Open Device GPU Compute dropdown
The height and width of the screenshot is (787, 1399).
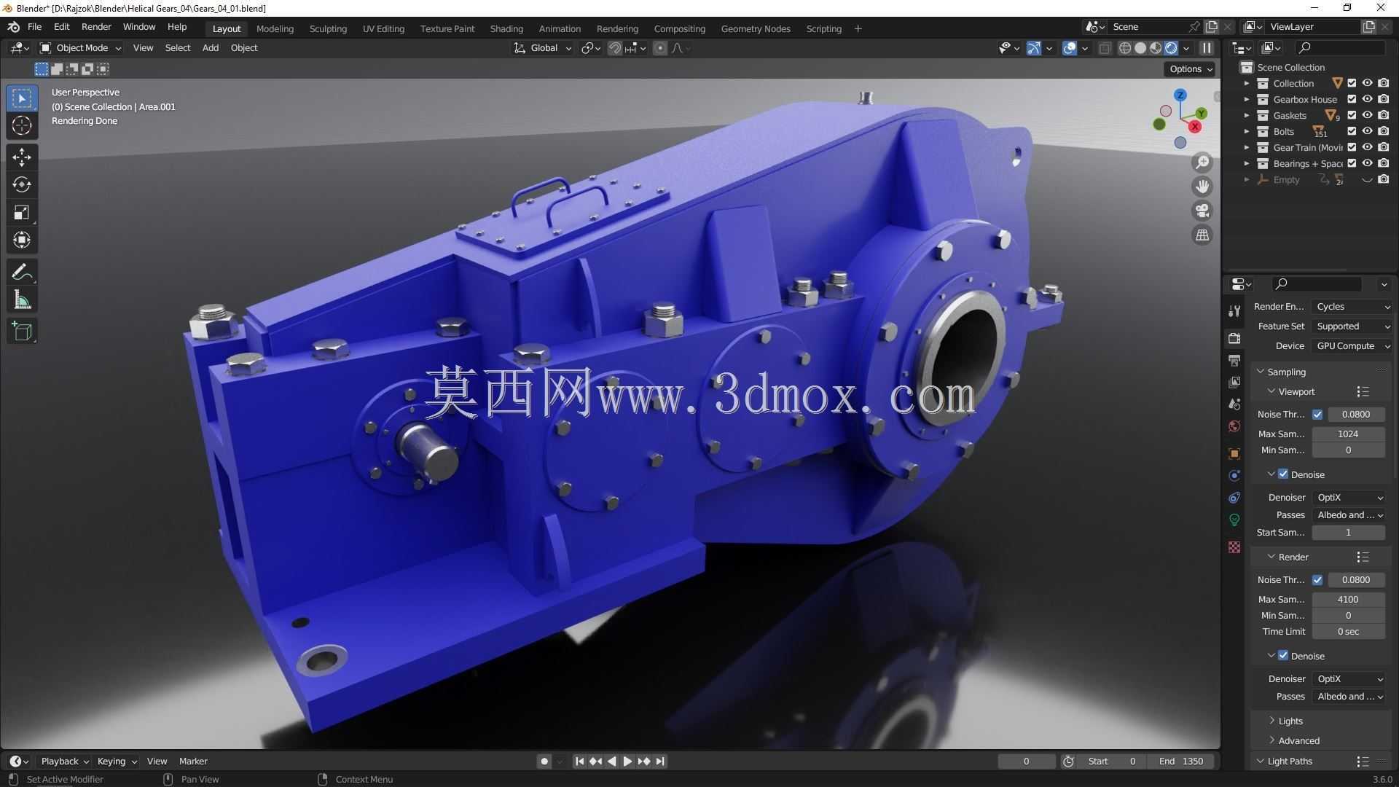[1352, 346]
